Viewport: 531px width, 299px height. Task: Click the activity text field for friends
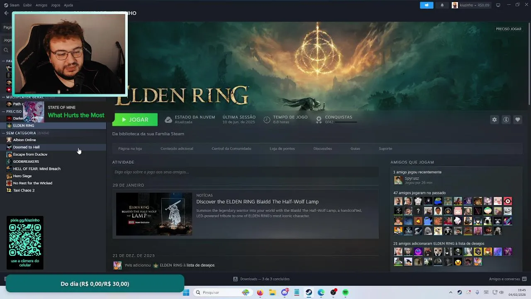coord(246,172)
